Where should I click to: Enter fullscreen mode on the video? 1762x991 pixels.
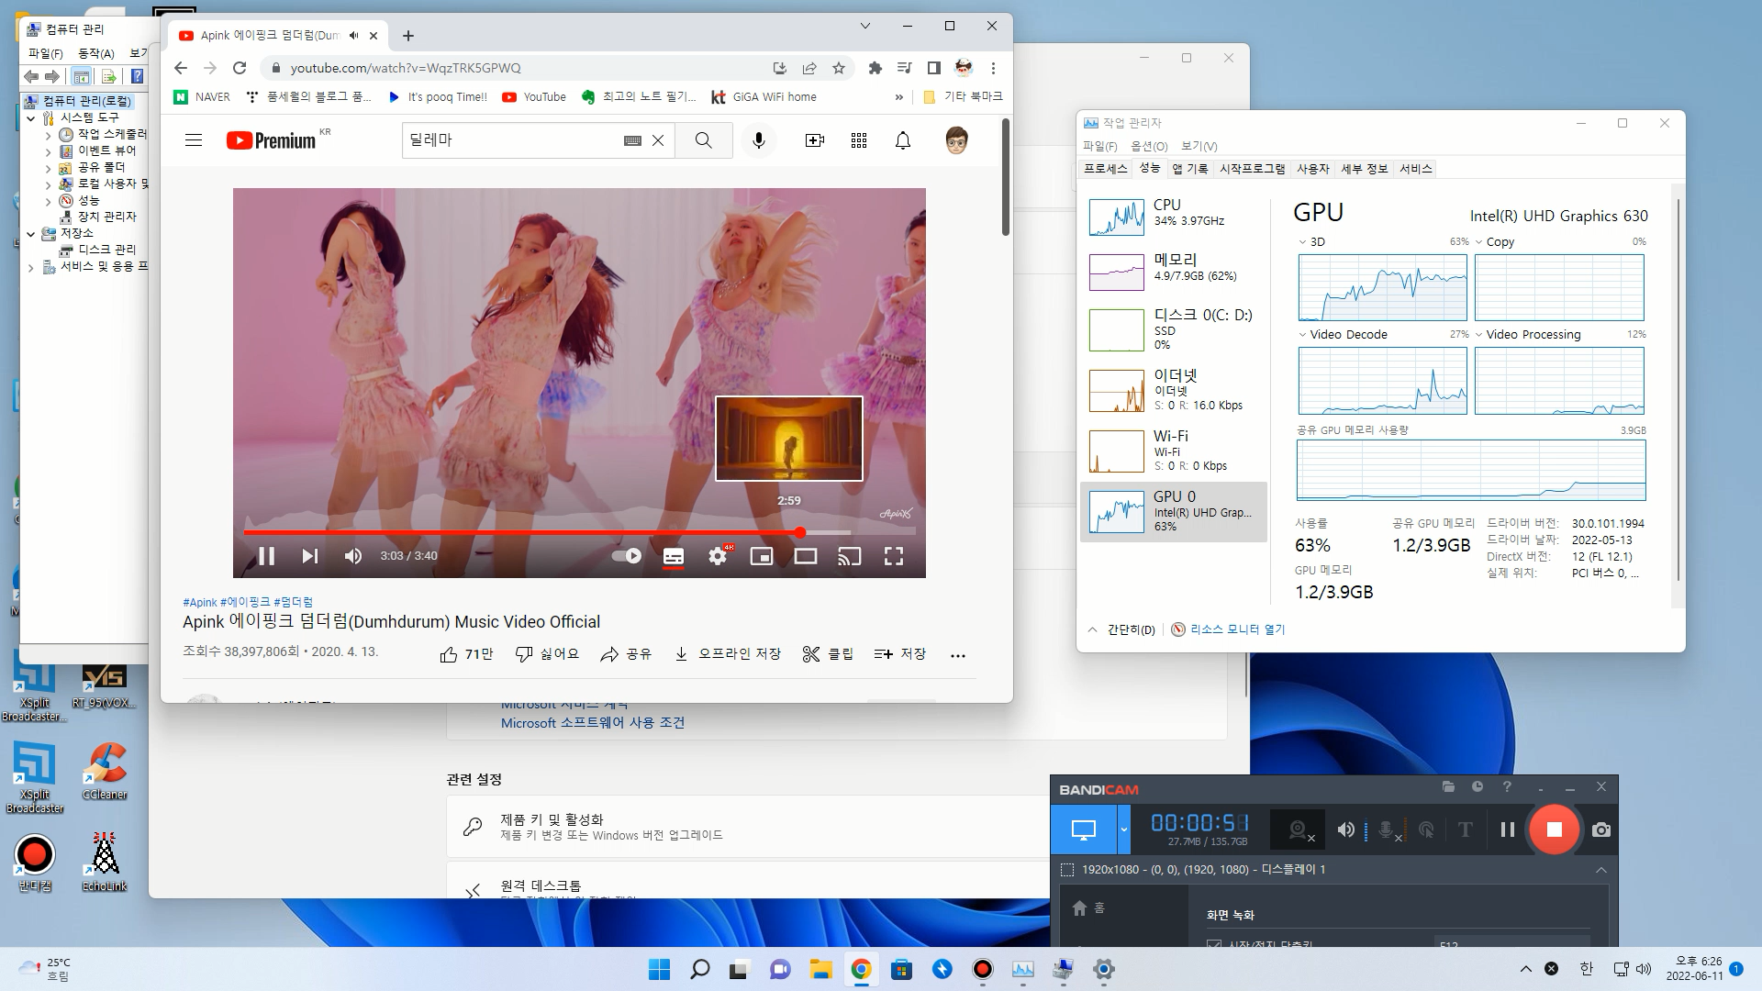click(x=893, y=556)
